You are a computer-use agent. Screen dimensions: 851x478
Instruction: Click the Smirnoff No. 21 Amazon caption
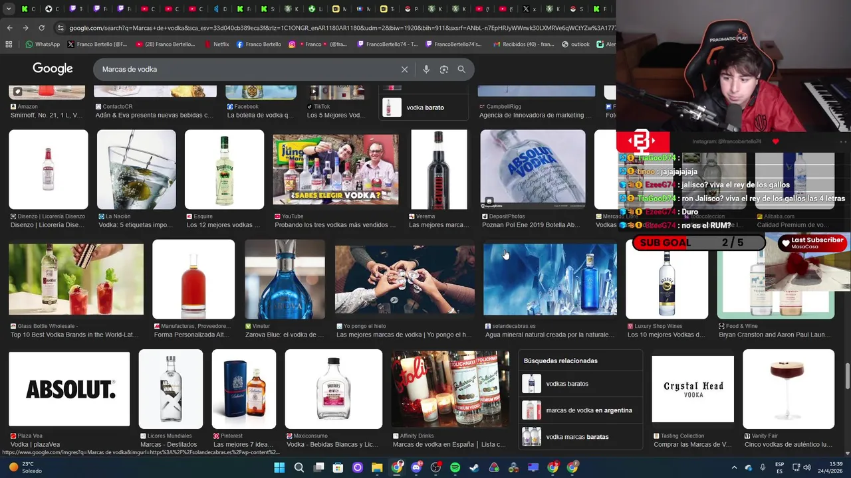pos(47,115)
